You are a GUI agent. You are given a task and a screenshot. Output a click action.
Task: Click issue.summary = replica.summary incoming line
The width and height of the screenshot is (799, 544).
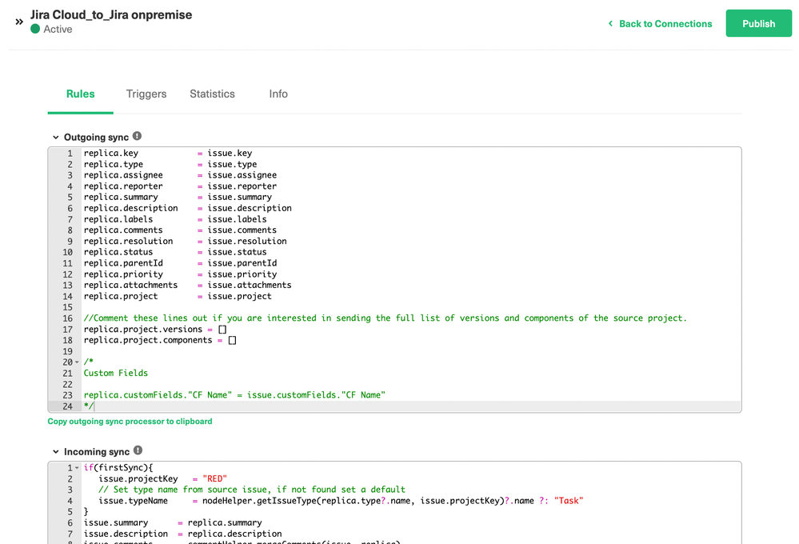point(173,522)
